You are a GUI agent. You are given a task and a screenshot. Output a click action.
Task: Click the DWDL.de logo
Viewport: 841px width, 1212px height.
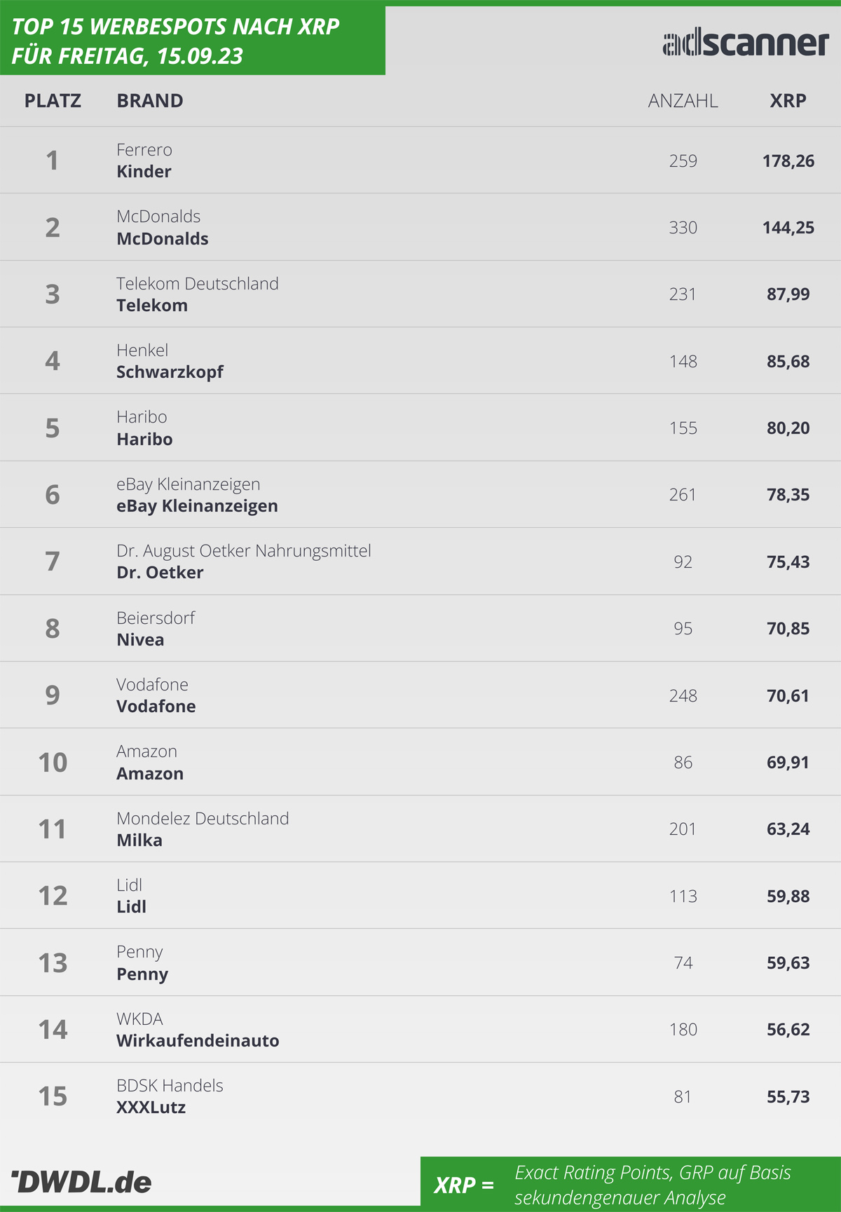point(81,1182)
